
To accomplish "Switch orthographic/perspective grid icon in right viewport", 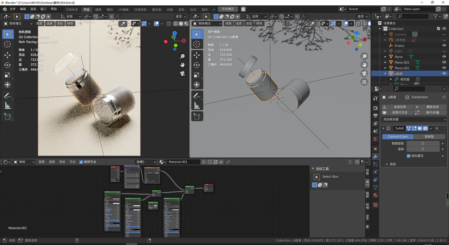I will coord(364,82).
